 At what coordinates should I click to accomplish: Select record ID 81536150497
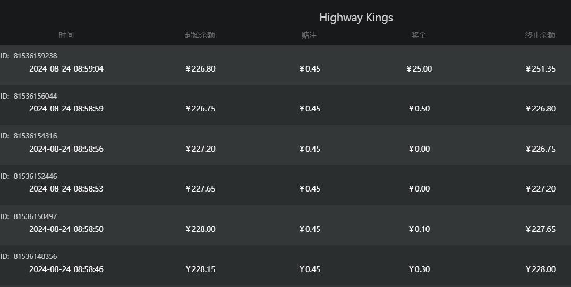click(35, 216)
